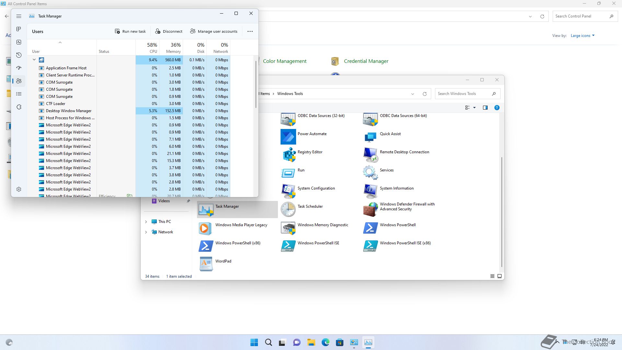Open Credential Manager link in Control Panel
The width and height of the screenshot is (622, 350).
(366, 61)
